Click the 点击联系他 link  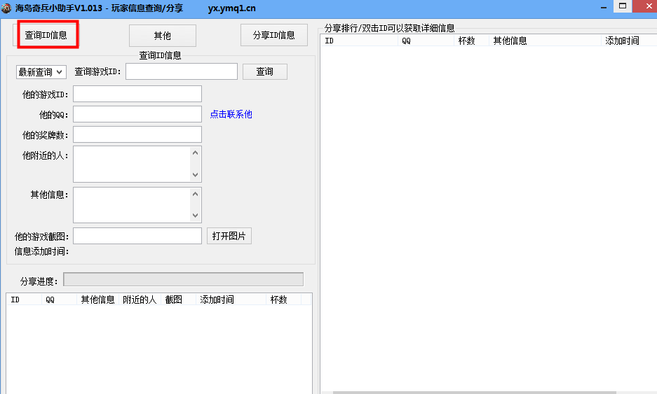coord(231,114)
